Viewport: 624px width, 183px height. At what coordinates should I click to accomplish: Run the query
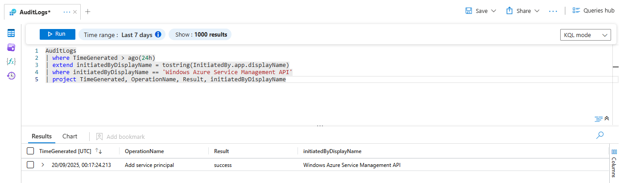pyautogui.click(x=57, y=34)
